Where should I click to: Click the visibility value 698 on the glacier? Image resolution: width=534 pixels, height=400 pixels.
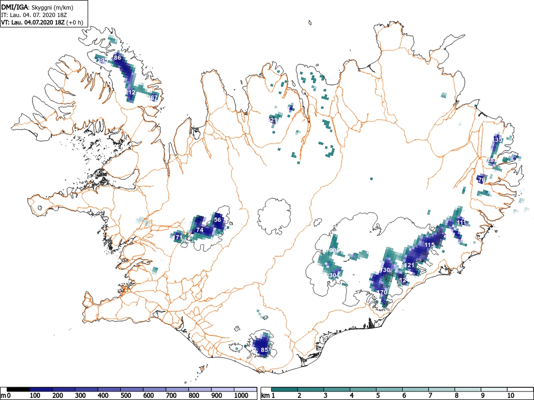pyautogui.click(x=334, y=250)
